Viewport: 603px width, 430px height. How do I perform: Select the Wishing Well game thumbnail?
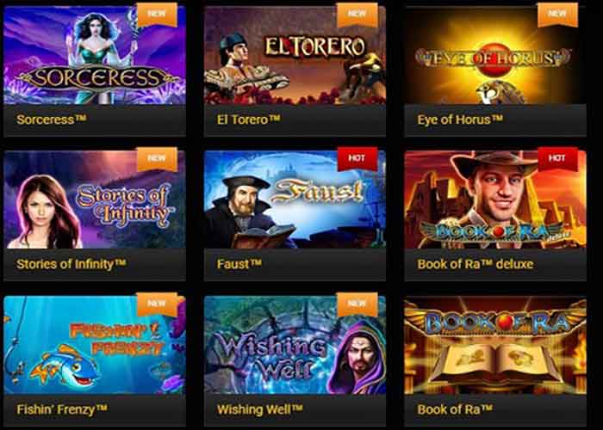click(x=295, y=345)
